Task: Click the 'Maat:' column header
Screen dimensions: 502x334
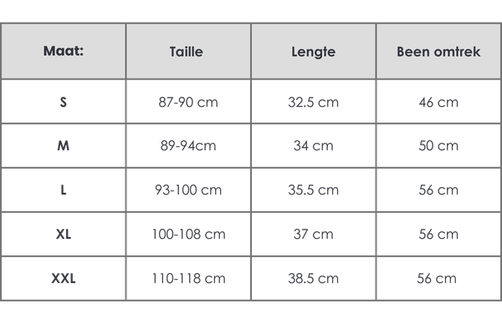Action: (64, 52)
